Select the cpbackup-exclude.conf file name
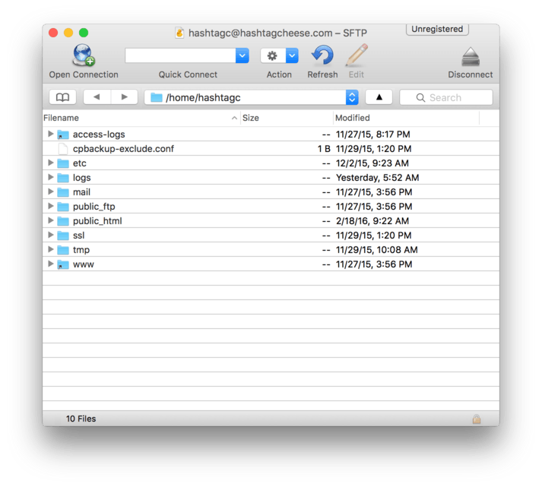Screen dimensions: 542x487 [x=123, y=149]
